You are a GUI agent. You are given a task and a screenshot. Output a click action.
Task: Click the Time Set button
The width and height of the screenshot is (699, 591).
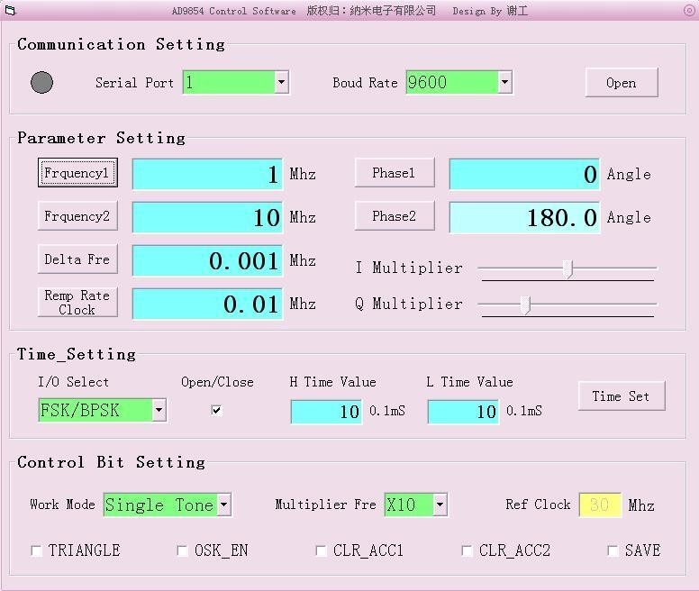pyautogui.click(x=622, y=396)
